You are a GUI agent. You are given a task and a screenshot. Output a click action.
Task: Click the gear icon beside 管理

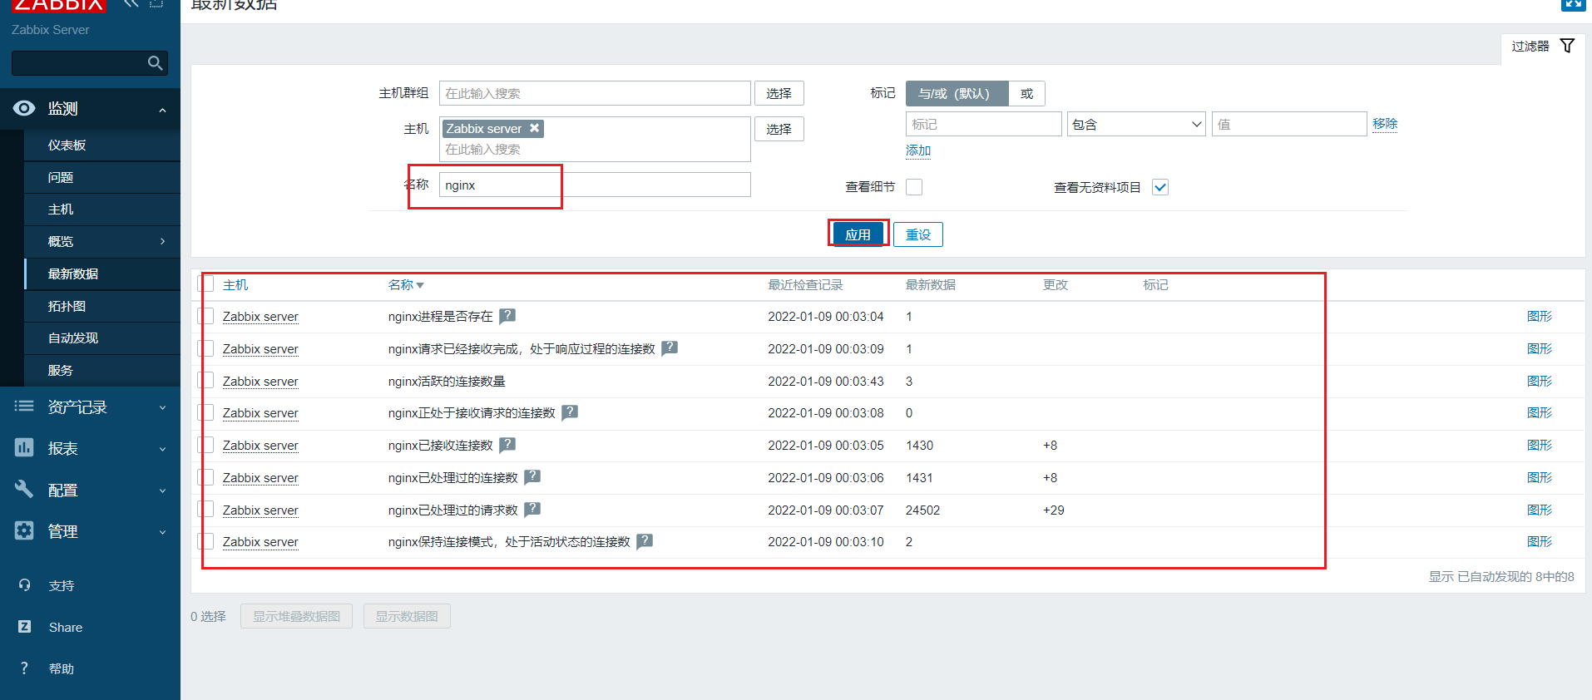tap(24, 530)
